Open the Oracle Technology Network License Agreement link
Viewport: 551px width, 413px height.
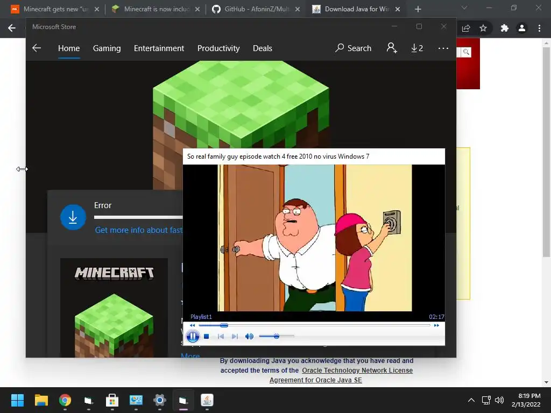[341, 375]
